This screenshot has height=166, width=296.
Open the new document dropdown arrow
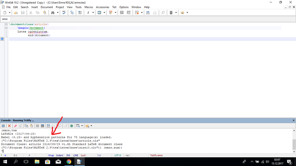(x=9, y=12)
